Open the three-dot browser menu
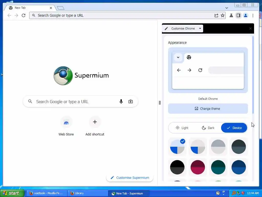Image resolution: width=262 pixels, height=197 pixels. (253, 15)
